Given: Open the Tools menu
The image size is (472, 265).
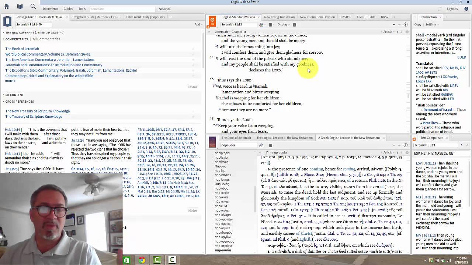Looking at the screenshot, I should pyautogui.click(x=82, y=9).
